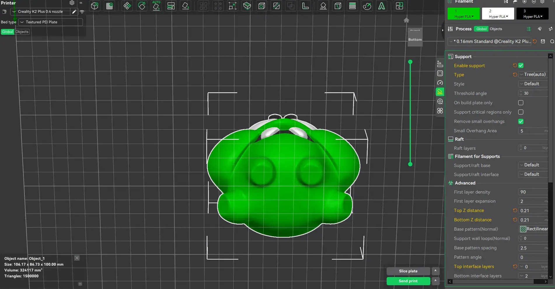Select the Scale tool with dashed box

tap(233, 6)
